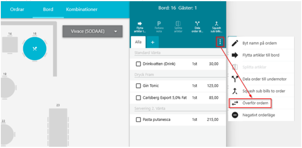The height and width of the screenshot is (148, 302).
Task: Choose Flytta artiklar till bord menu entry
Action: [261, 55]
